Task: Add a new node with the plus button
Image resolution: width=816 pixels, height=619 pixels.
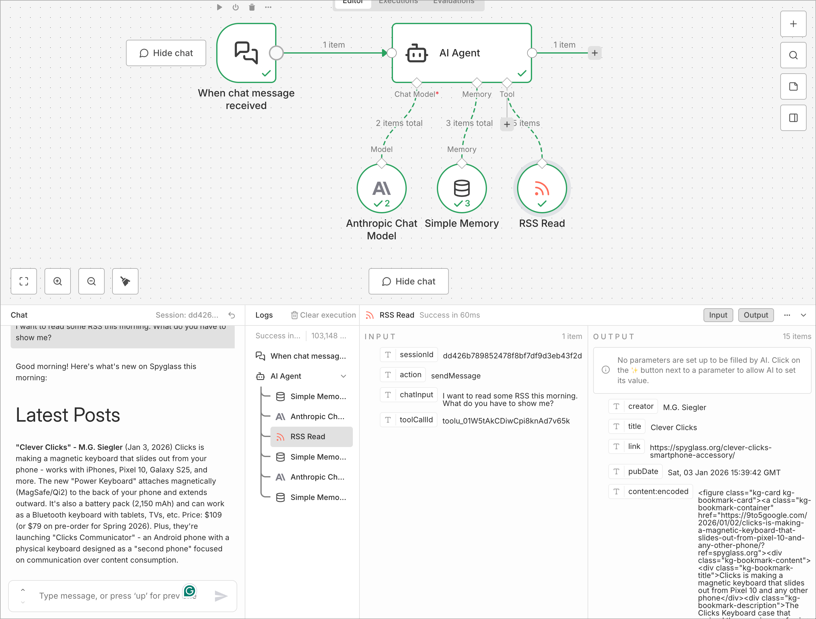Action: 793,24
